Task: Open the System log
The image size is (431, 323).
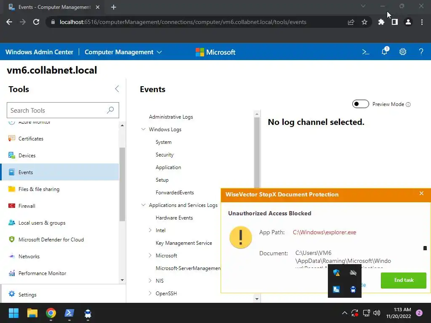Action: [x=164, y=142]
